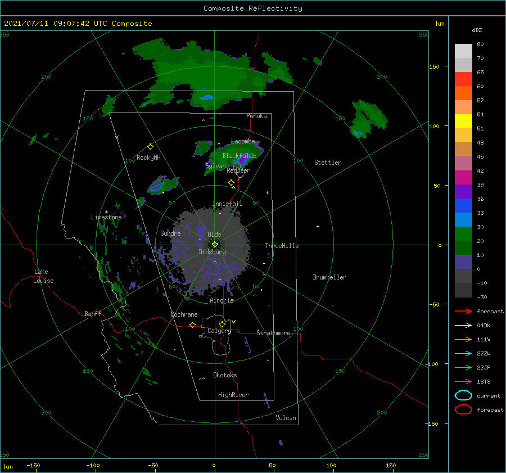Click the RedDeer label

[x=238, y=170]
